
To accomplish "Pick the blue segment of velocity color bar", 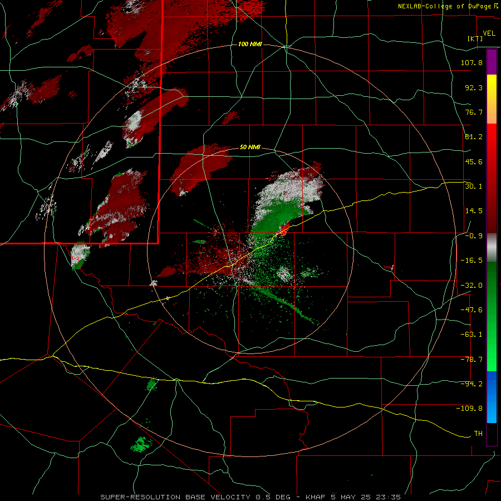I will (x=492, y=397).
